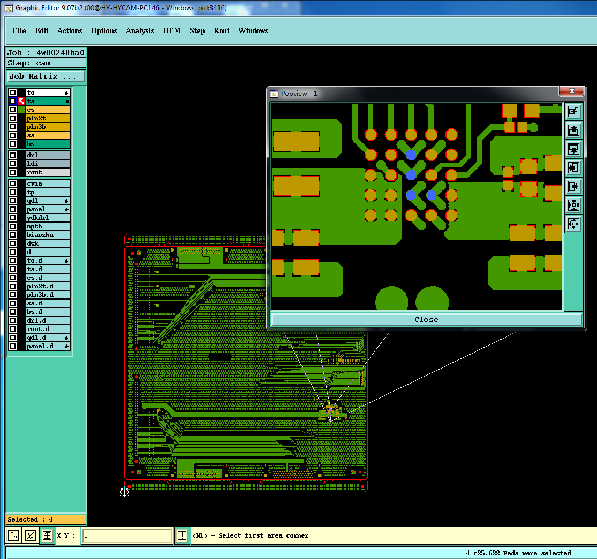Click the Graphic Editor title bar icon
Screen dimensions: 597x559
[x=9, y=8]
